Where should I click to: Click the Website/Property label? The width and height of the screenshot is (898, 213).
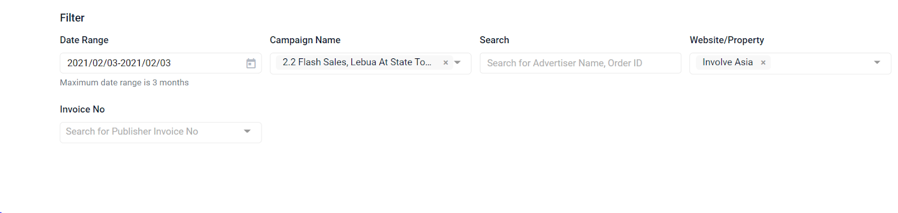tap(727, 40)
